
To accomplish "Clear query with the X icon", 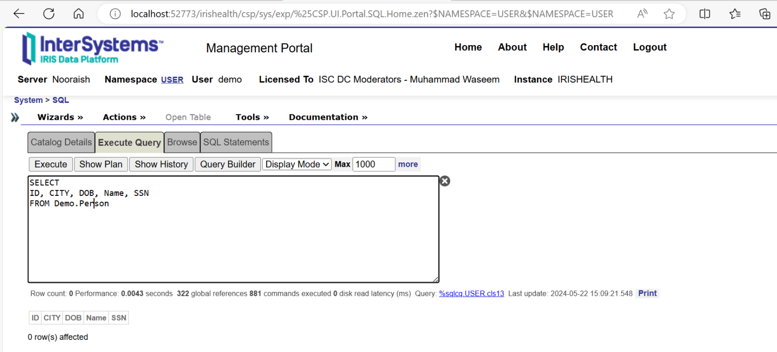I will [x=445, y=181].
